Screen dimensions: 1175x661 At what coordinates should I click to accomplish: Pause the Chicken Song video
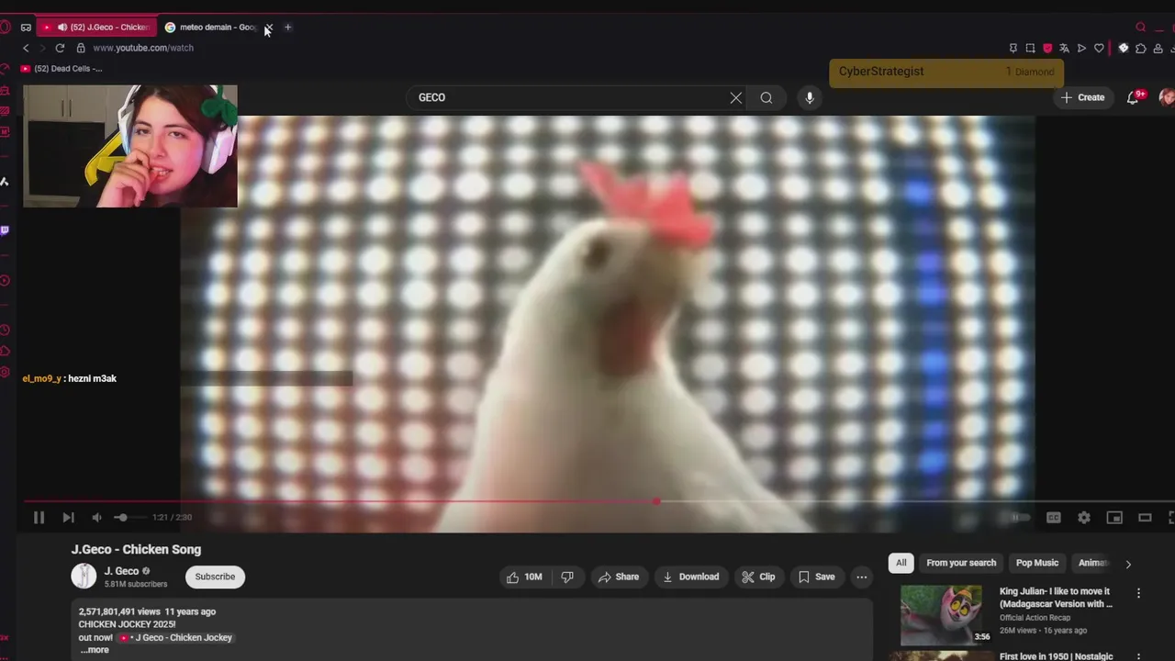tap(39, 518)
